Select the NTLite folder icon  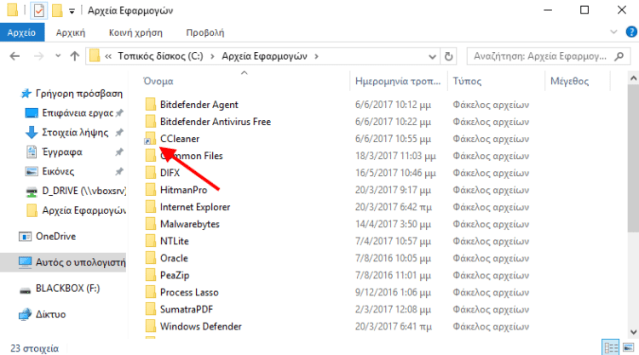[150, 241]
